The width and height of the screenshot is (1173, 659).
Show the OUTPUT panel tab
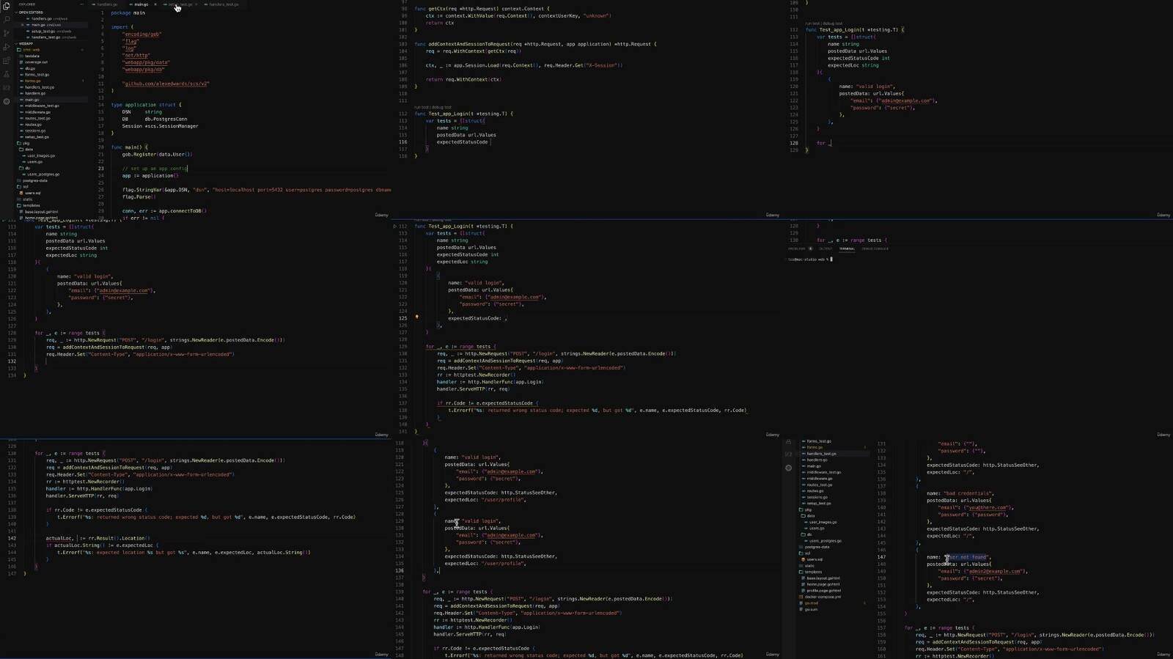coord(825,248)
